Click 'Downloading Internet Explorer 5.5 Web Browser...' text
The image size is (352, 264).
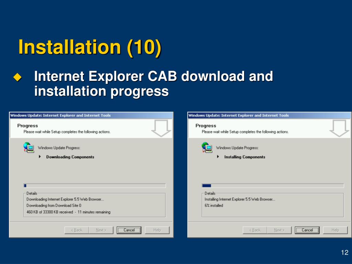click(65, 199)
